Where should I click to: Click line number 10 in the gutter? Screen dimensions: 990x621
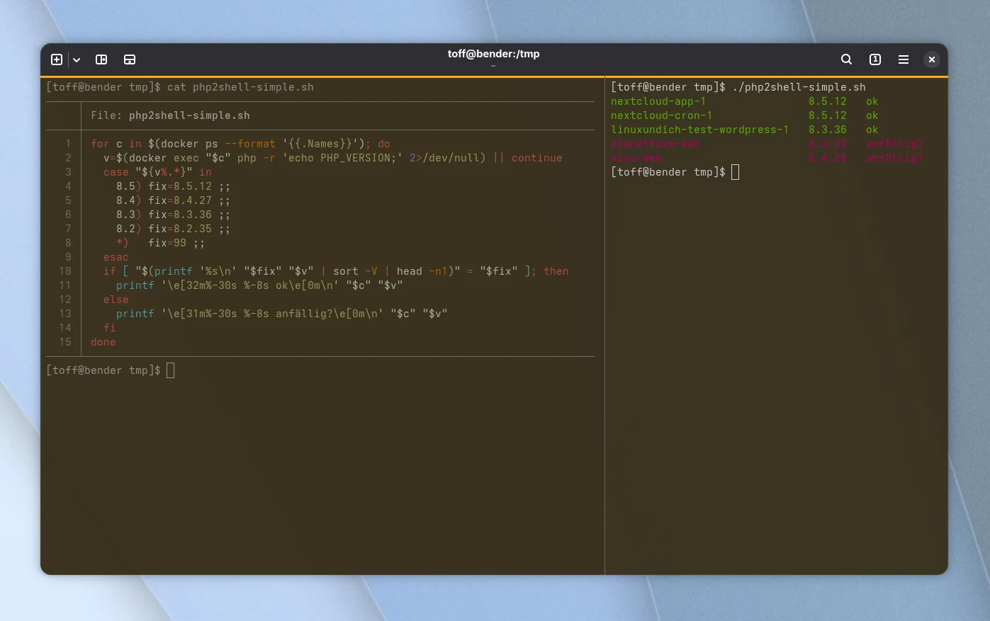[65, 271]
